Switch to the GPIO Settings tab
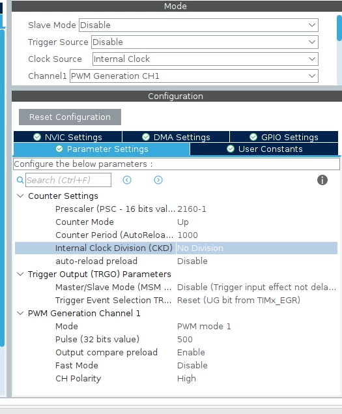Viewport: 342px width, 414px height. pos(284,137)
